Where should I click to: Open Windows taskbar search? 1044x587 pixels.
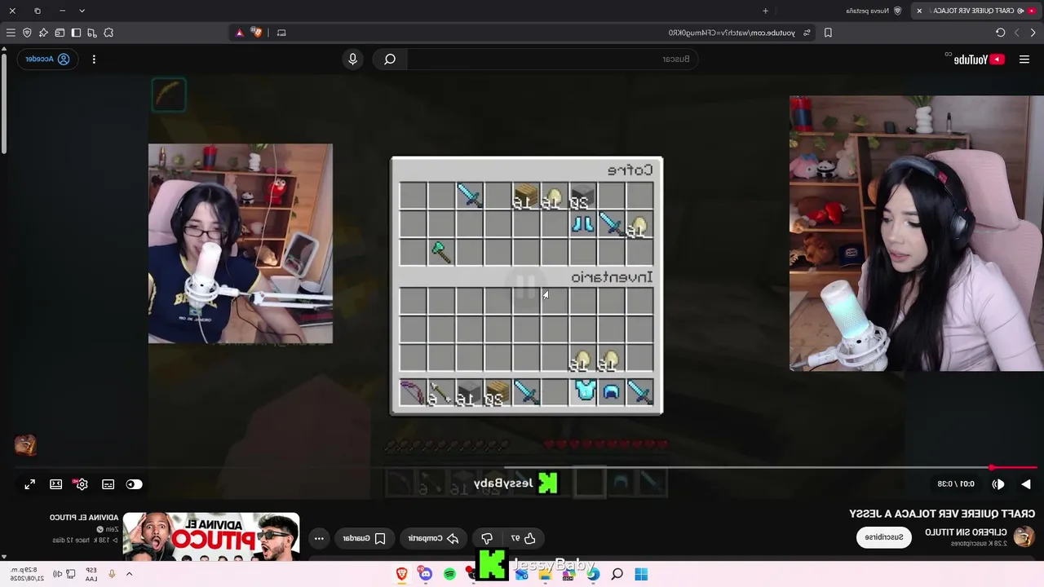click(x=617, y=574)
